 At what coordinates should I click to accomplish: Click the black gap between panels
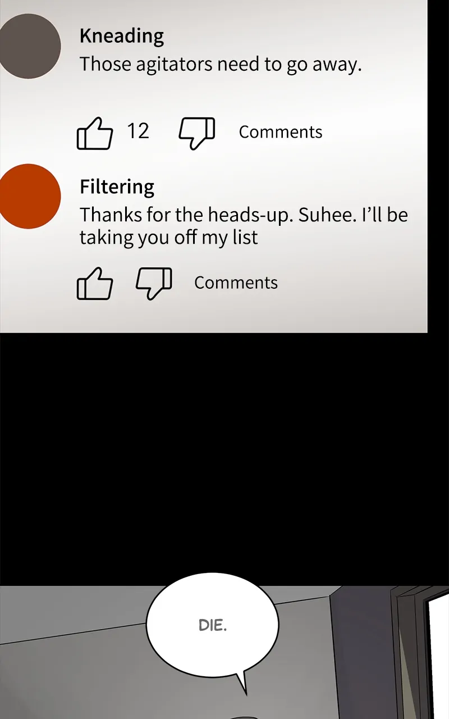click(x=224, y=459)
